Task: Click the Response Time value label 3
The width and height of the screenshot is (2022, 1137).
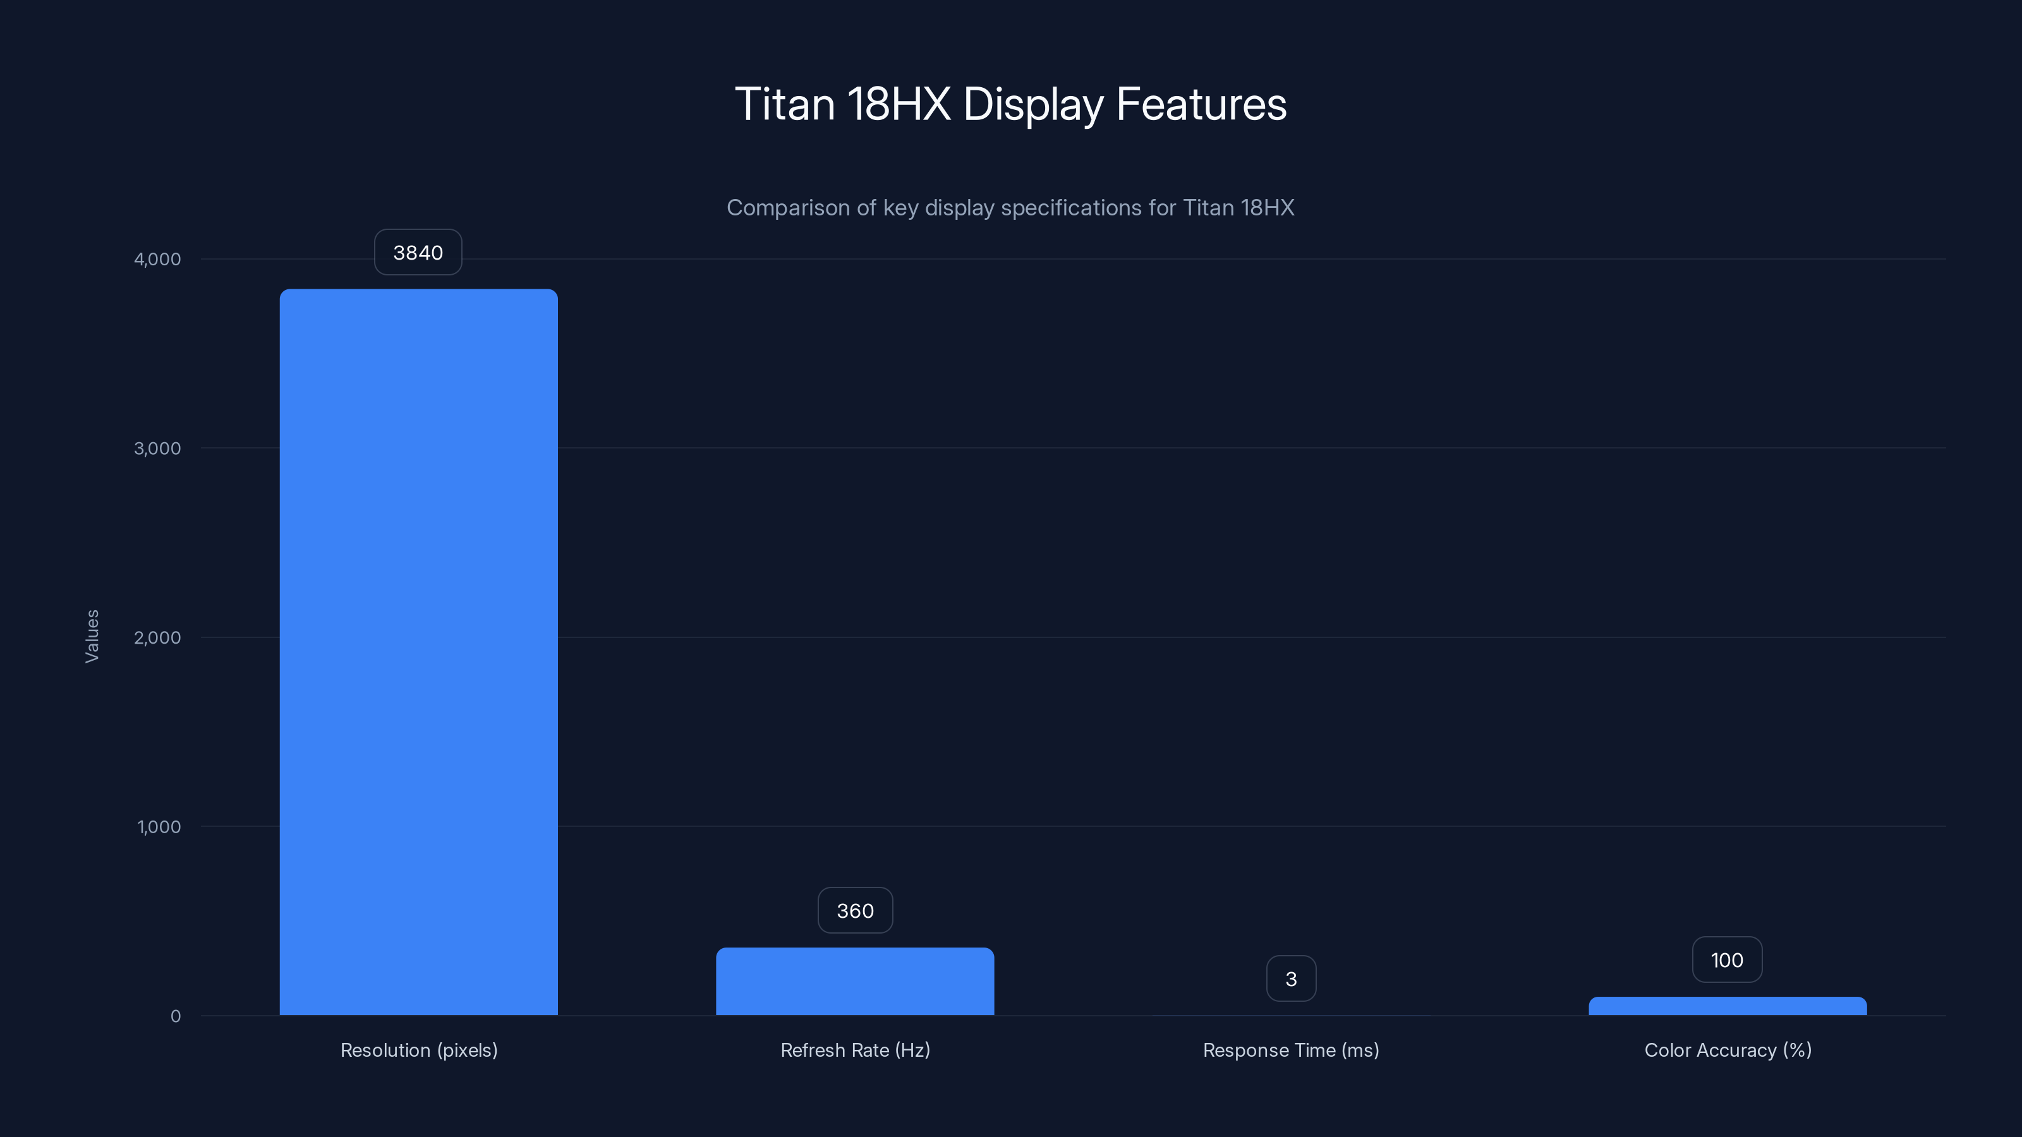Action: click(1291, 978)
